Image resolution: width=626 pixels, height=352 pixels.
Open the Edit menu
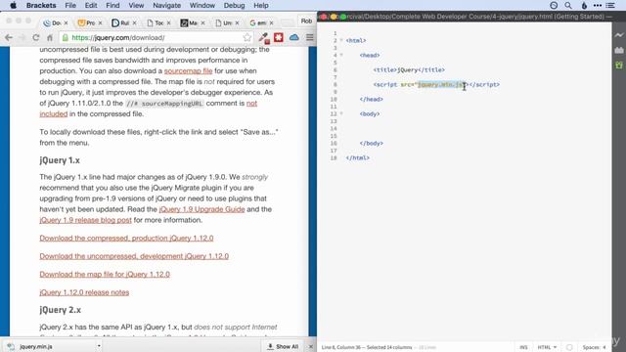coord(91,5)
